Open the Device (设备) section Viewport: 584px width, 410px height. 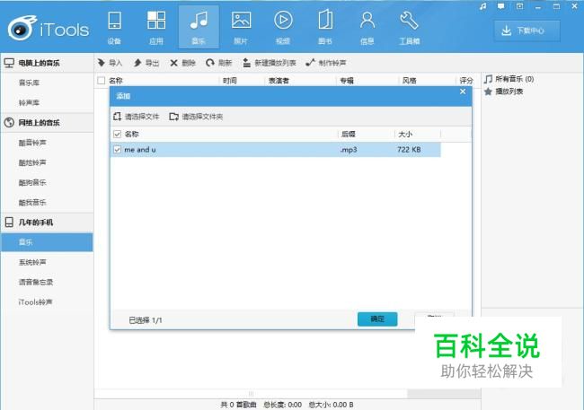coord(114,27)
